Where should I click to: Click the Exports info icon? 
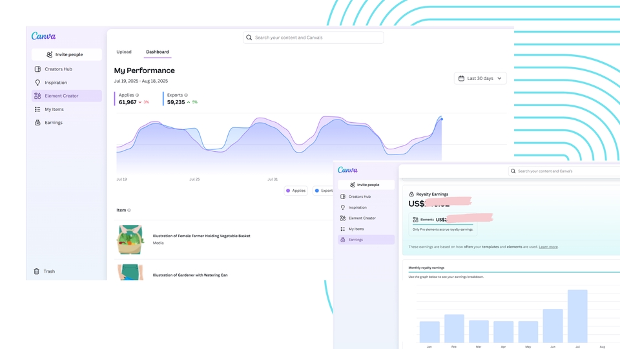pos(186,95)
